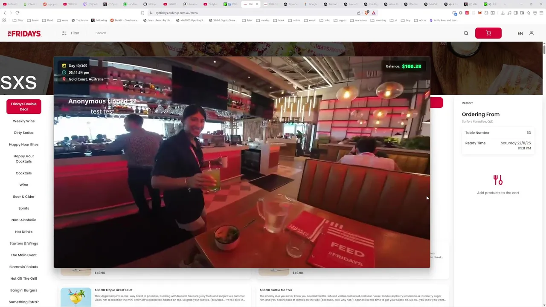Image resolution: width=546 pixels, height=307 pixels.
Task: Open the Reddit Dive into bookmark
Action: point(124,20)
